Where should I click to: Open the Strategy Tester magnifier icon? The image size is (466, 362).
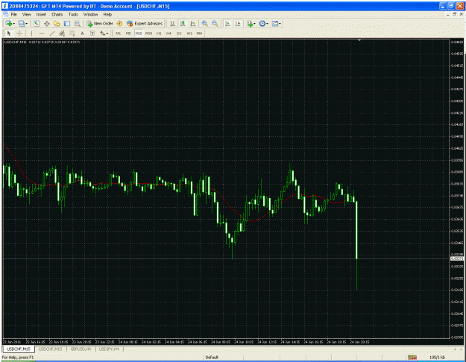(x=77, y=23)
